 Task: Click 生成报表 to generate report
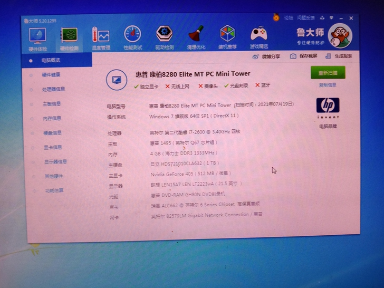(x=339, y=56)
